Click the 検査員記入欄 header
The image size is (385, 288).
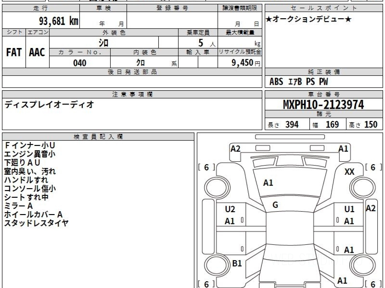click(98, 137)
